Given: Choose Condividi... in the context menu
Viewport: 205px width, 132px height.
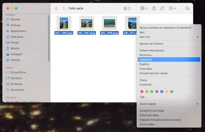Looking at the screenshot, I should coord(169,84).
